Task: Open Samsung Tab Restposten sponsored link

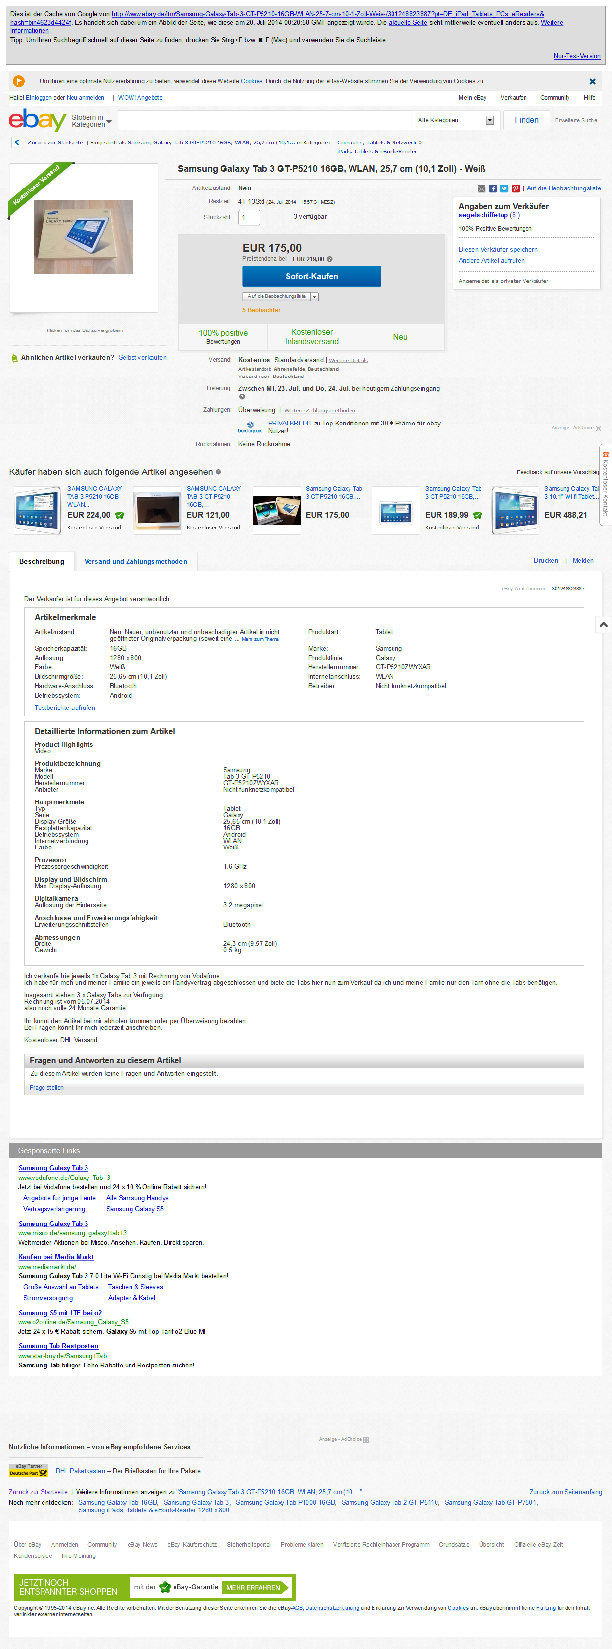Action: click(58, 1346)
